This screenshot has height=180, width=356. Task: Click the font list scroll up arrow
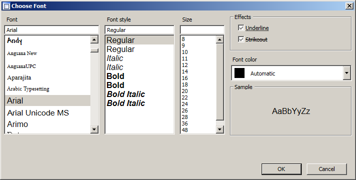pos(94,39)
